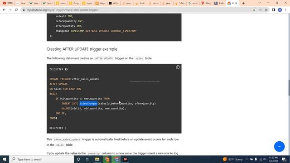Click the site lock icon in address bar
Screen dimensions: 290x163
(24, 10)
